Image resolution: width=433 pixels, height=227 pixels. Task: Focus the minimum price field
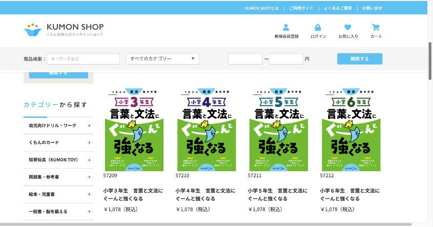[245, 59]
